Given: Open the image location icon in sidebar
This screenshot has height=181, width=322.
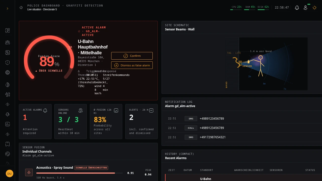Looking at the screenshot, I should click(8, 53).
